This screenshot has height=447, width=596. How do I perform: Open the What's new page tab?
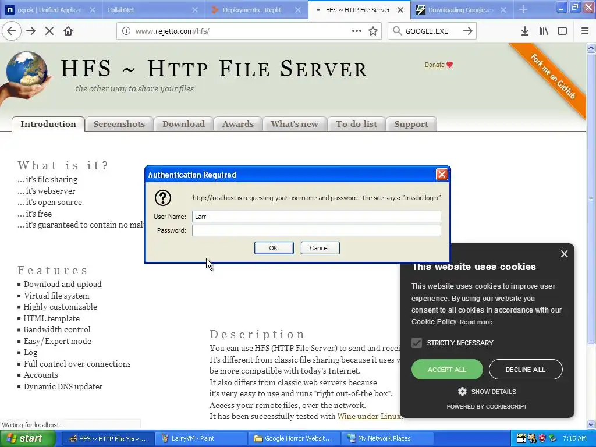(295, 124)
